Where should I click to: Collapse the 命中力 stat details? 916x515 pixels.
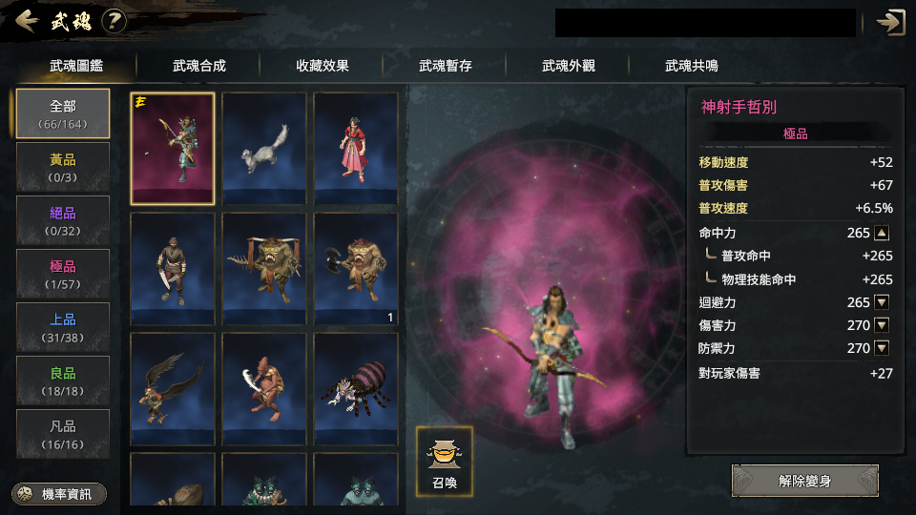click(882, 233)
